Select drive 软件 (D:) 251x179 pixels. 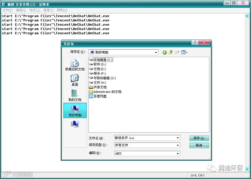(x=98, y=64)
